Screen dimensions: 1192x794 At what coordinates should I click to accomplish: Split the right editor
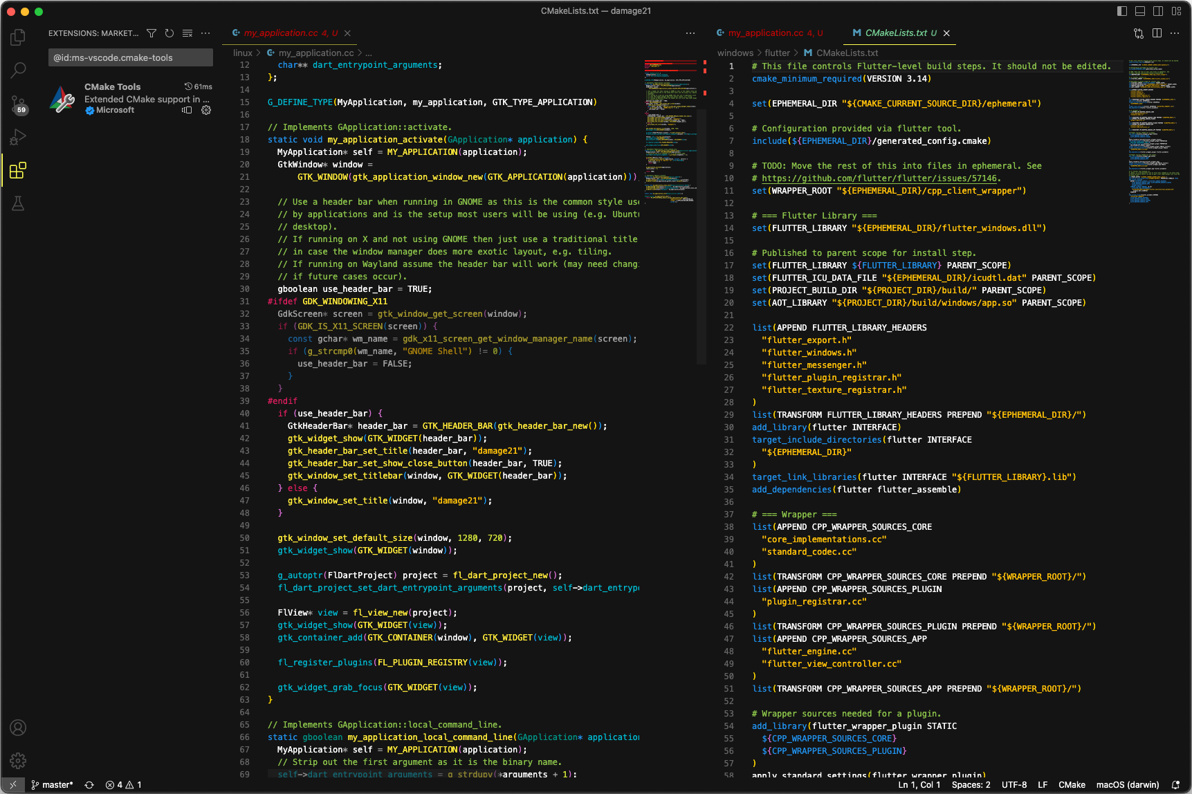[x=1157, y=33]
